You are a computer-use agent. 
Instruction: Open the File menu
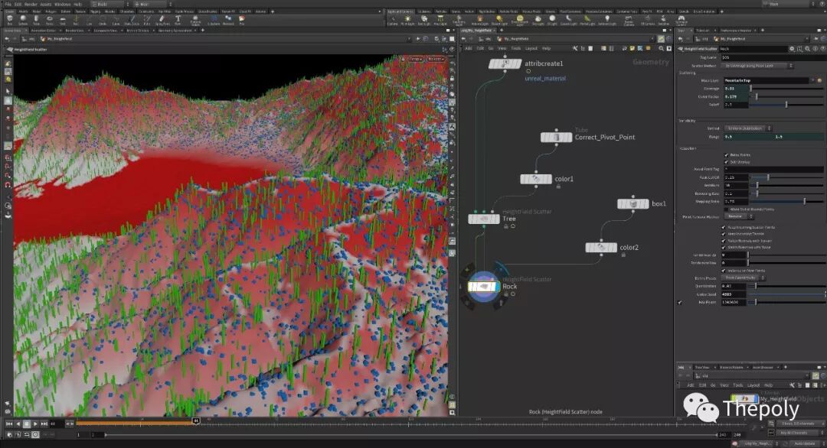(x=8, y=5)
